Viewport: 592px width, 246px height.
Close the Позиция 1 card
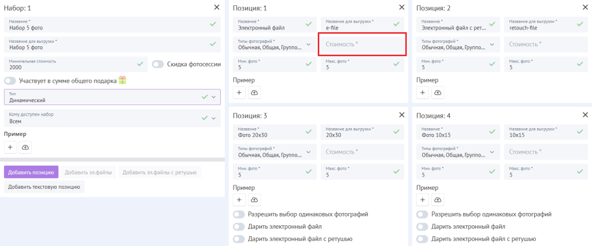point(402,7)
